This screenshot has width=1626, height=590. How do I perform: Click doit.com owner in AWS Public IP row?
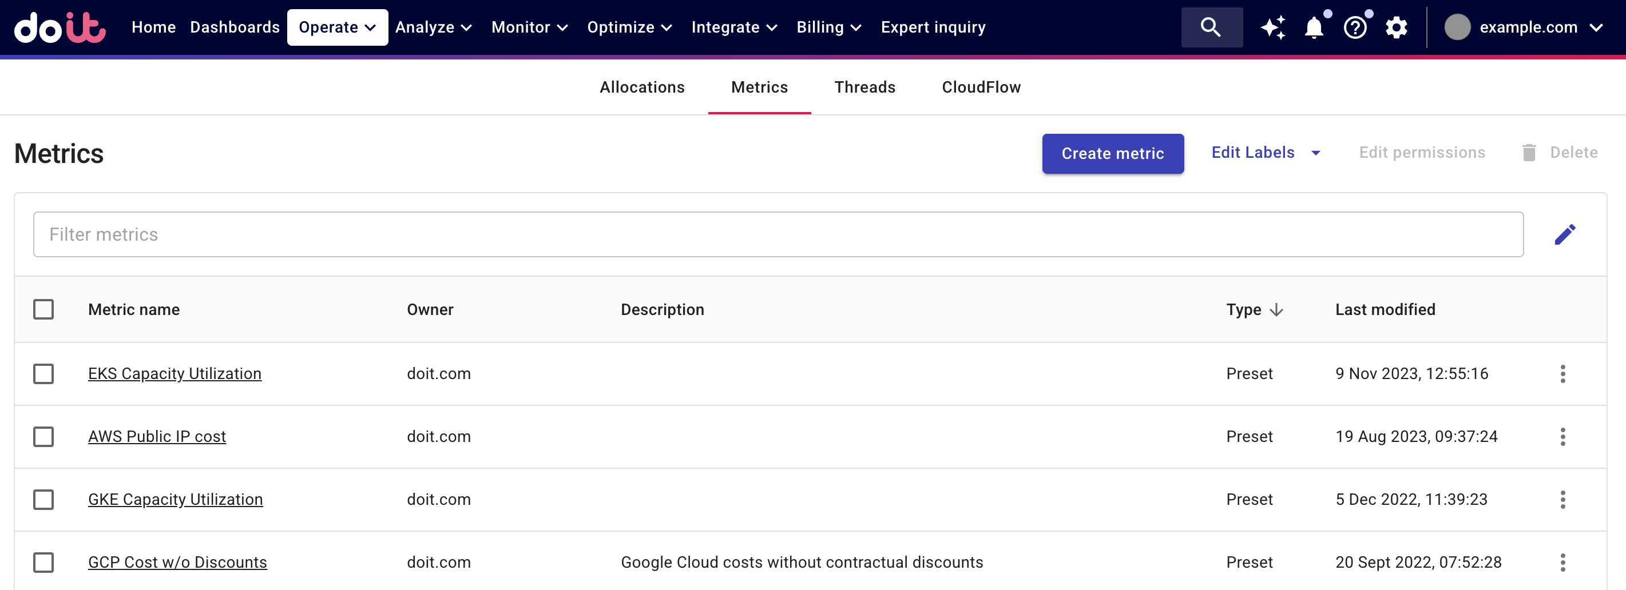click(439, 437)
